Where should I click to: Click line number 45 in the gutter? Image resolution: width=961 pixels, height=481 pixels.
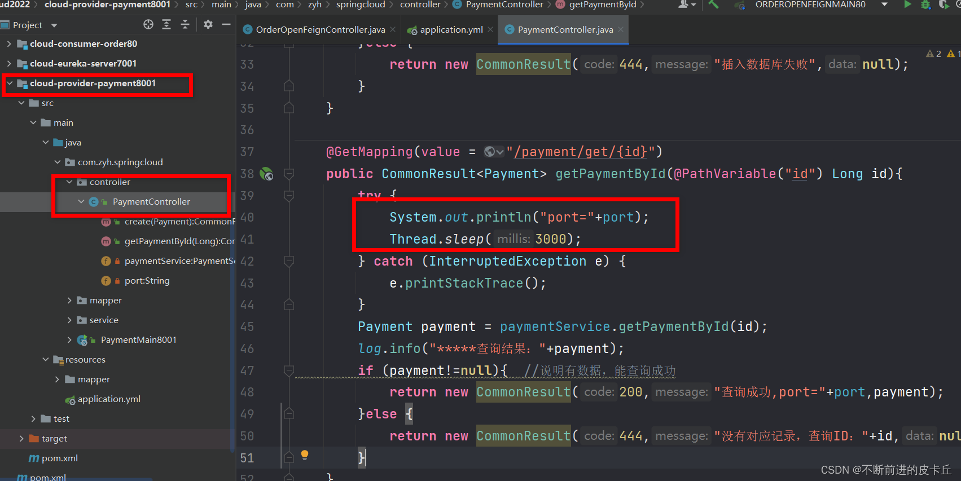pos(247,326)
